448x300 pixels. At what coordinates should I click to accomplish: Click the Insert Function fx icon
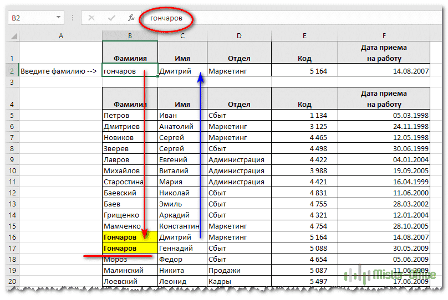[131, 18]
